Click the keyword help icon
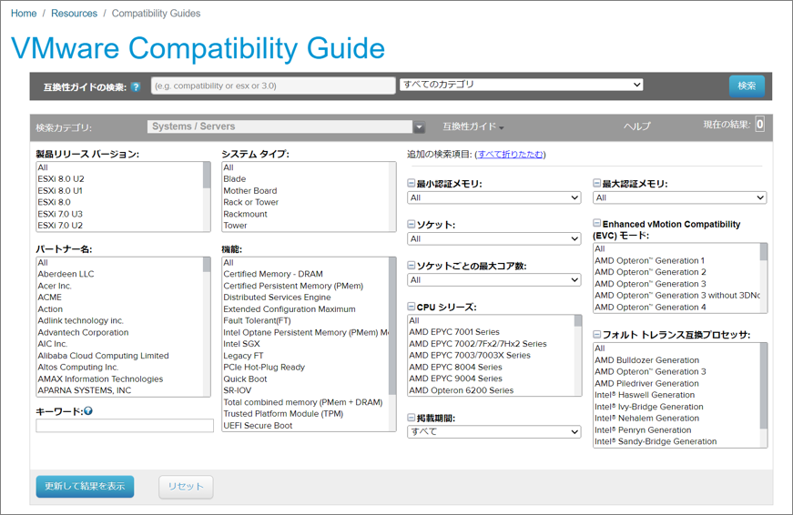The image size is (793, 515). [88, 411]
